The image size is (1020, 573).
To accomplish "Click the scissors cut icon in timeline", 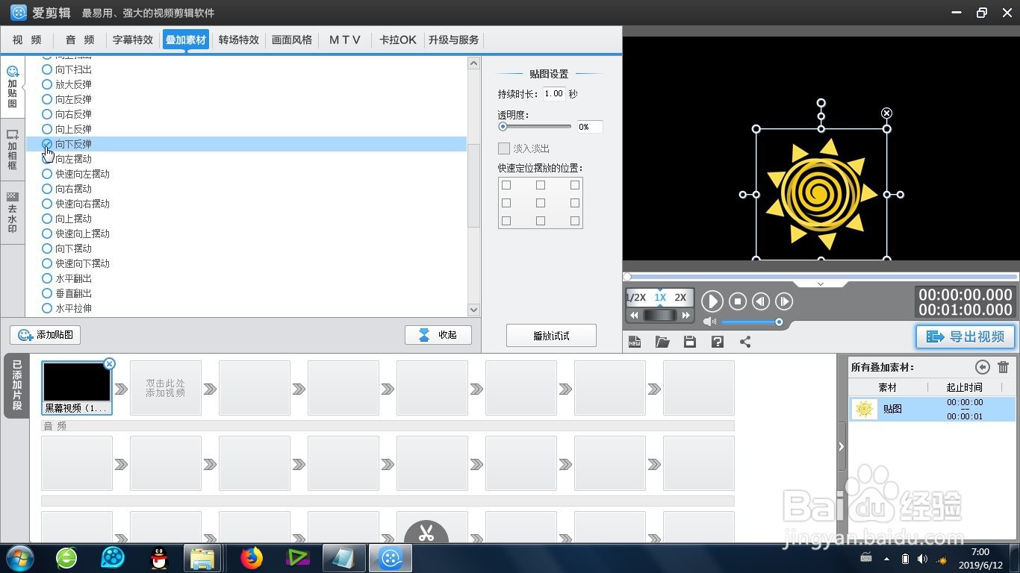I will (x=426, y=533).
